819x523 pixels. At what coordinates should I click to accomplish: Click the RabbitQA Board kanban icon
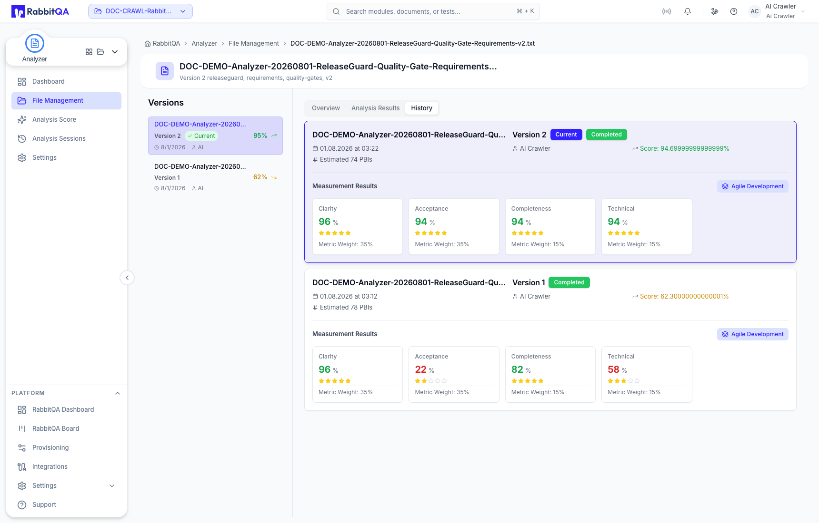click(22, 428)
